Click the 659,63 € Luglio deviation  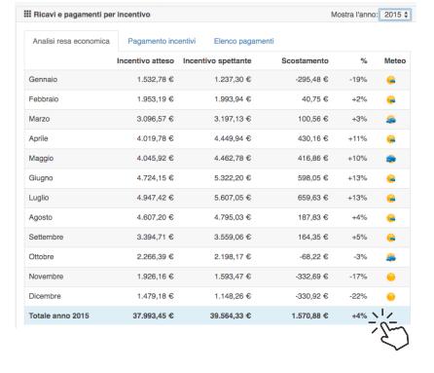(x=313, y=198)
